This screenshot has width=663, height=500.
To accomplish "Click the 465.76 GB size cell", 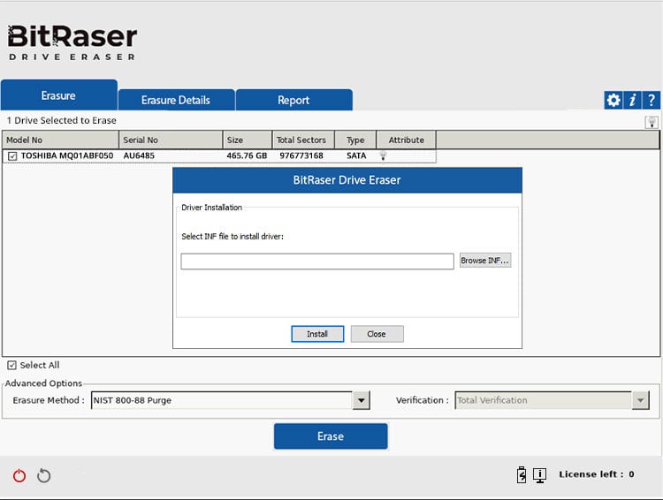I will tap(247, 156).
